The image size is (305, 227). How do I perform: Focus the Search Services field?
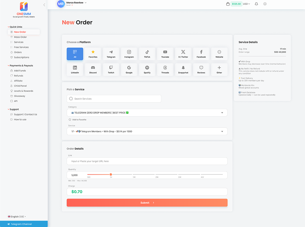[114, 98]
